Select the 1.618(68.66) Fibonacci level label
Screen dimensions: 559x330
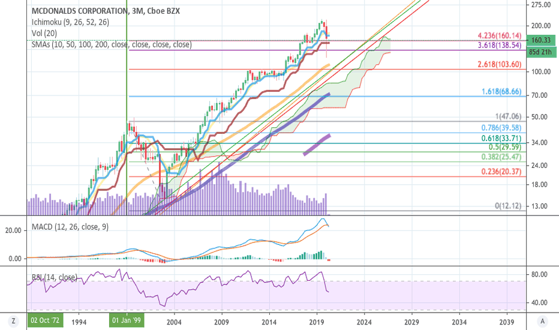click(501, 92)
